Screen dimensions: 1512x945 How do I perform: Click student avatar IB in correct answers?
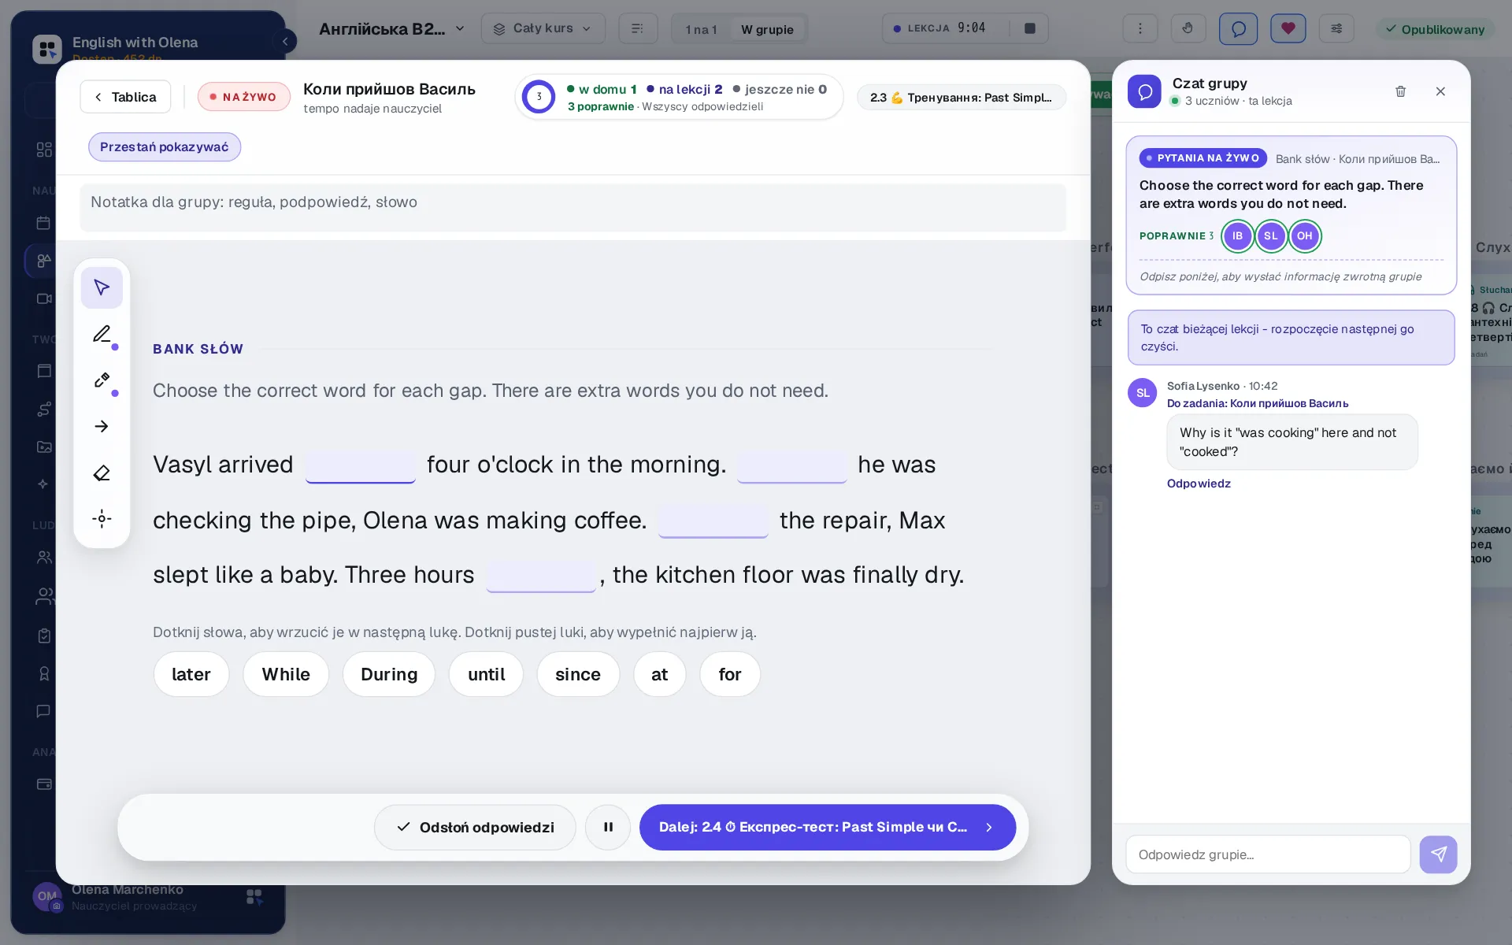click(1237, 236)
